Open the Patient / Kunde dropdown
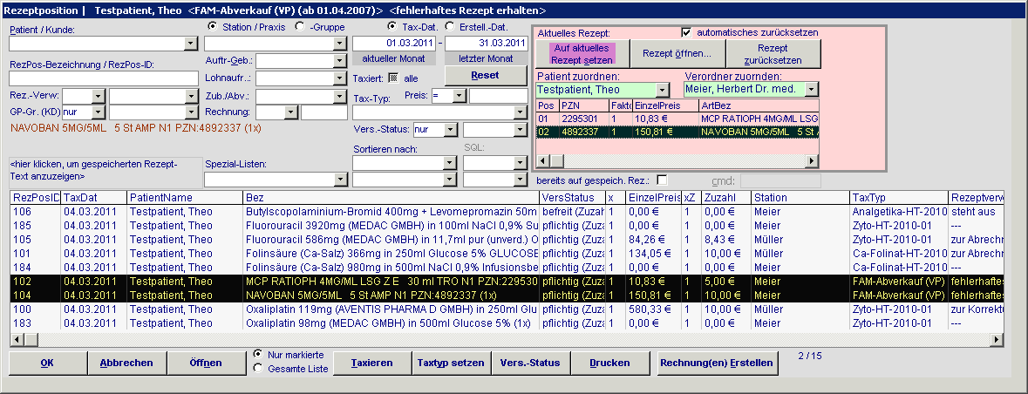Viewport: 1028px width, 394px height. [191, 44]
